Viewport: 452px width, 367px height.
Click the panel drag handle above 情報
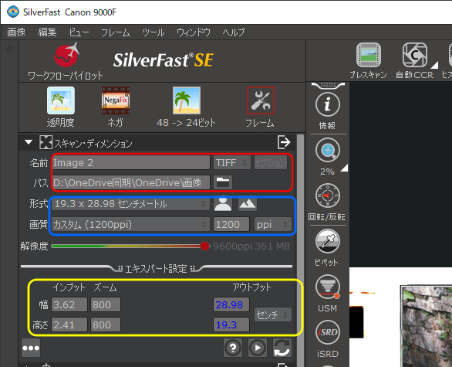point(328,86)
